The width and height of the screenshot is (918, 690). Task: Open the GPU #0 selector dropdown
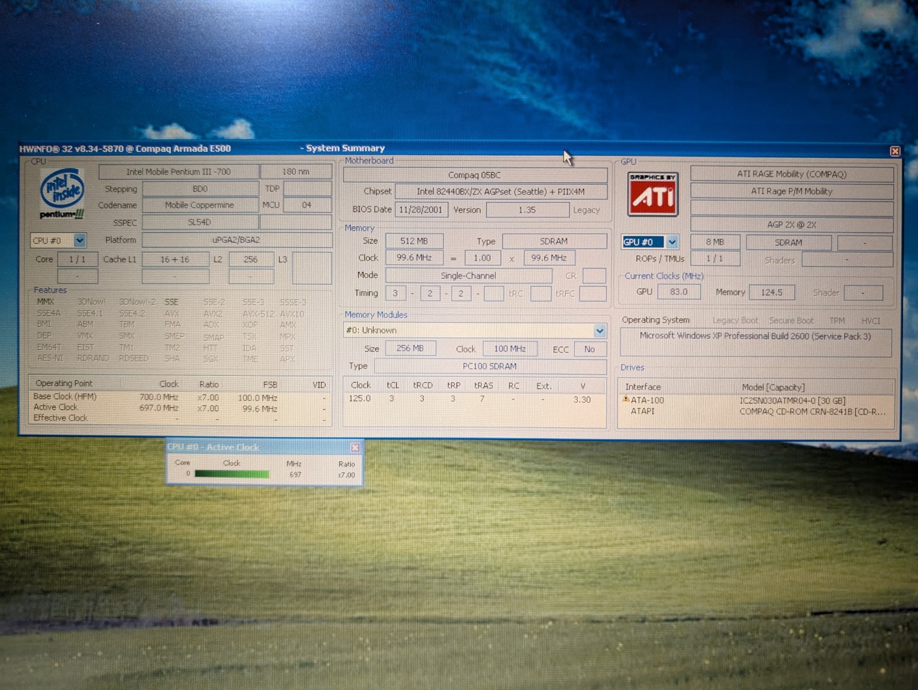[672, 242]
